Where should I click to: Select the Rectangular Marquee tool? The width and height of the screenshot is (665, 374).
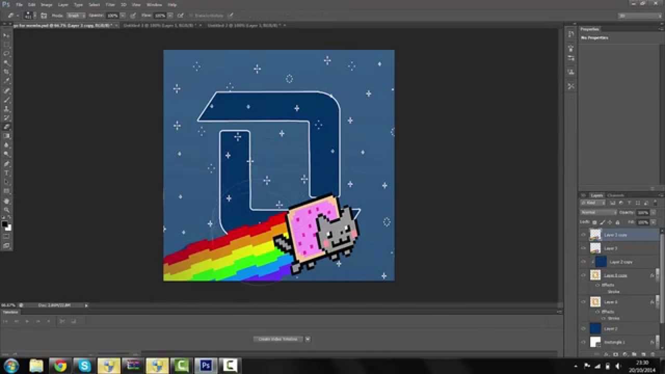(7, 44)
